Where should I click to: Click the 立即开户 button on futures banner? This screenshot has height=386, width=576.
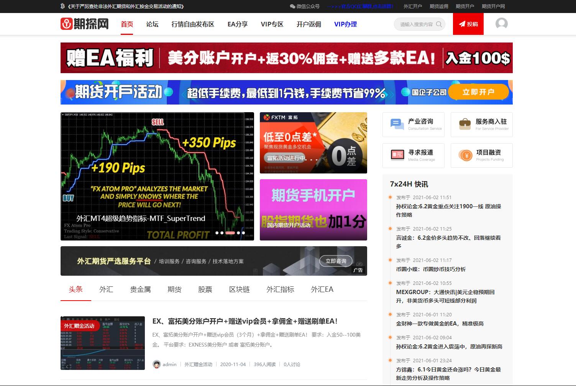pyautogui.click(x=478, y=92)
